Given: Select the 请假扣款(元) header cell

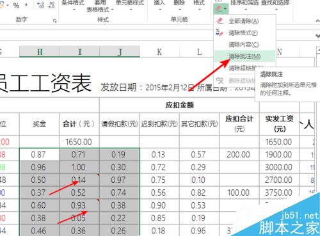Looking at the screenshot, I should [x=120, y=124].
